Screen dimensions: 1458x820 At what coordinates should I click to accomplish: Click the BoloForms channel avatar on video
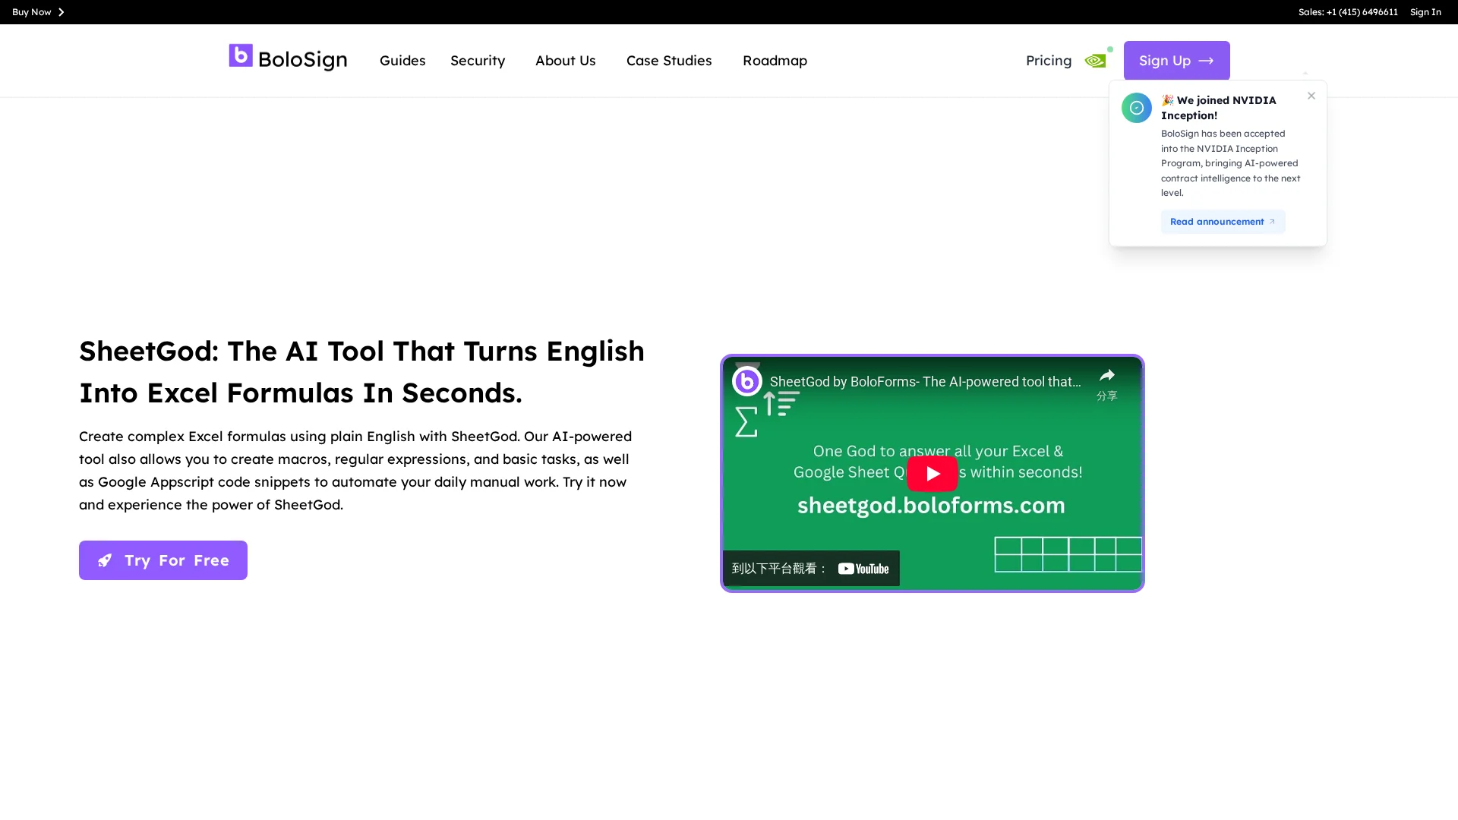(747, 381)
